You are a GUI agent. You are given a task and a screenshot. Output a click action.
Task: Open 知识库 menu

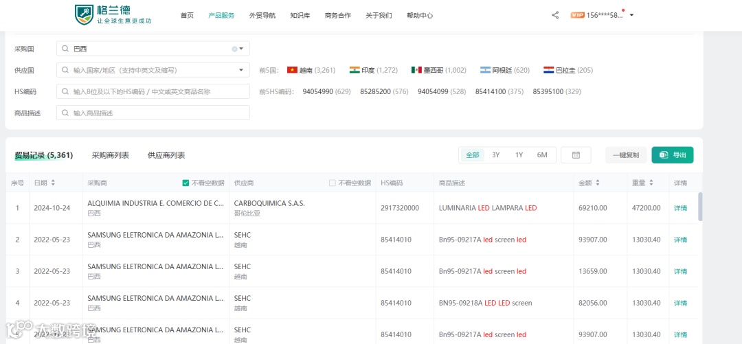pyautogui.click(x=300, y=15)
